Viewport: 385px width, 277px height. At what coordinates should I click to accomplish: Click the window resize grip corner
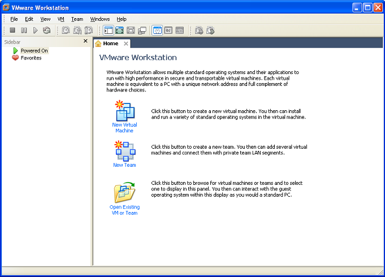coord(380,271)
